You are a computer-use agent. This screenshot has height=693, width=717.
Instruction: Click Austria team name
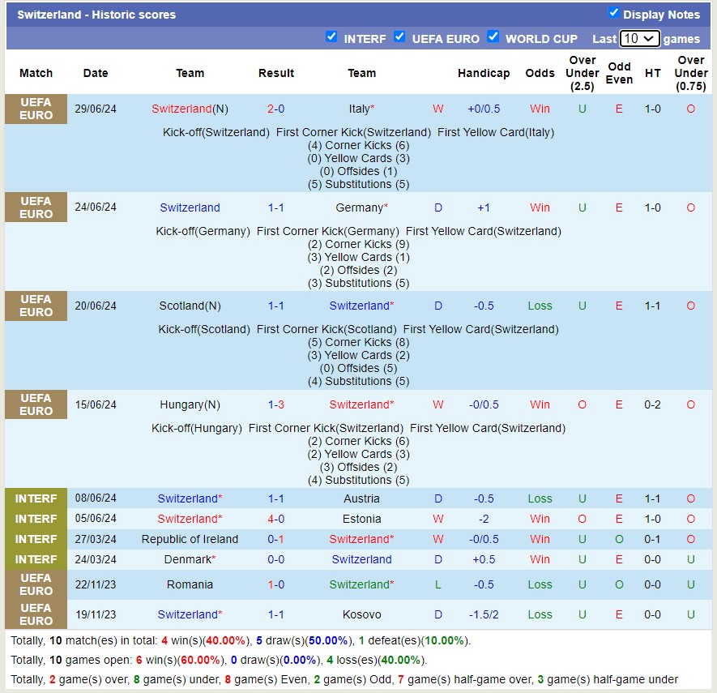pos(361,498)
